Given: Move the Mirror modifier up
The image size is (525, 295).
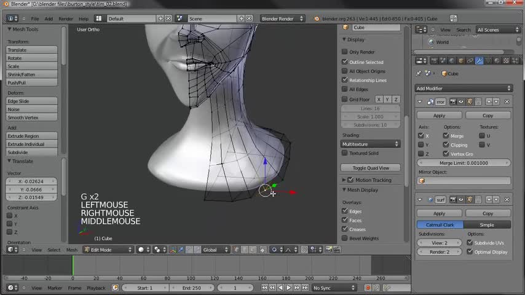Looking at the screenshot, I should 489,101.
